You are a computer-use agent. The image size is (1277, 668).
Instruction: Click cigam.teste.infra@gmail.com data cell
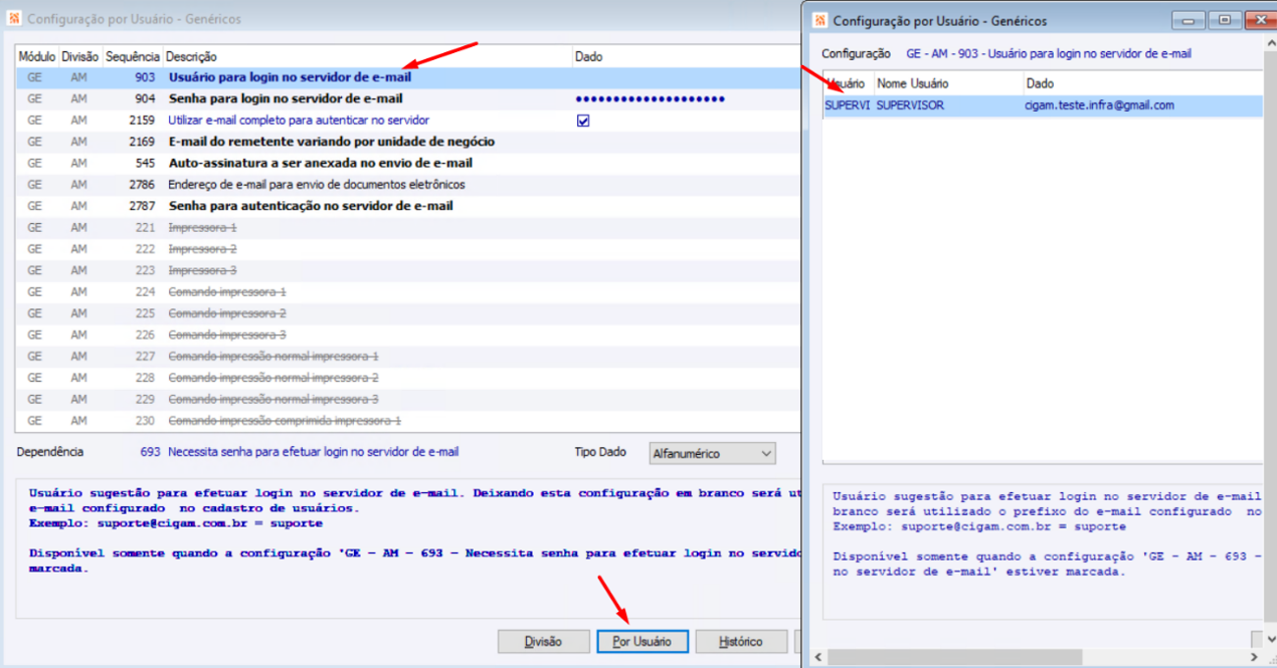tap(1099, 105)
